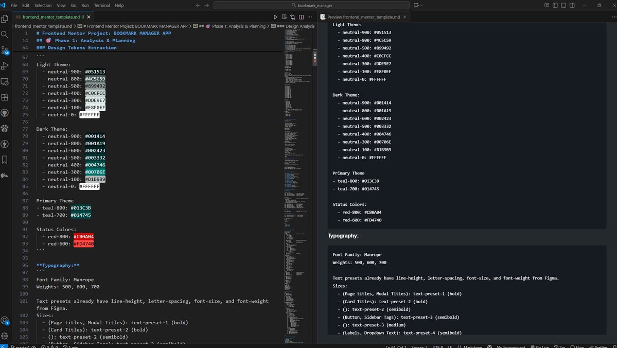
Task: Open the Edit menu
Action: click(26, 6)
